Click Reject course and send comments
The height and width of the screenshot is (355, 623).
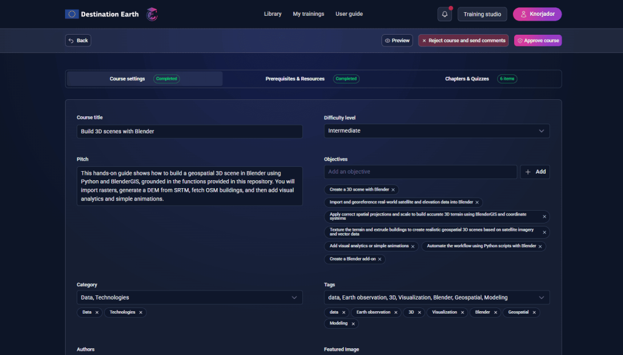tap(463, 41)
